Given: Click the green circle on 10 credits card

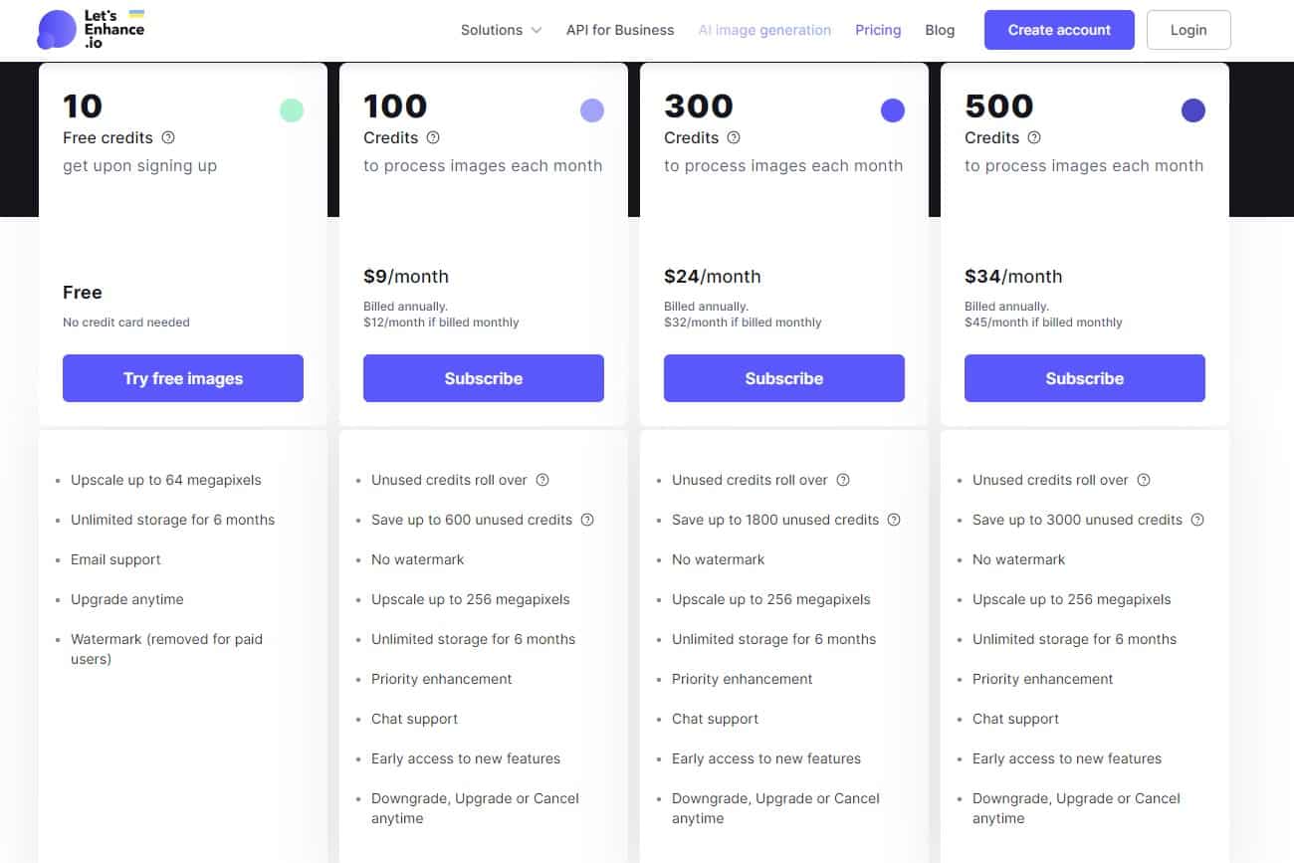Looking at the screenshot, I should pos(292,110).
